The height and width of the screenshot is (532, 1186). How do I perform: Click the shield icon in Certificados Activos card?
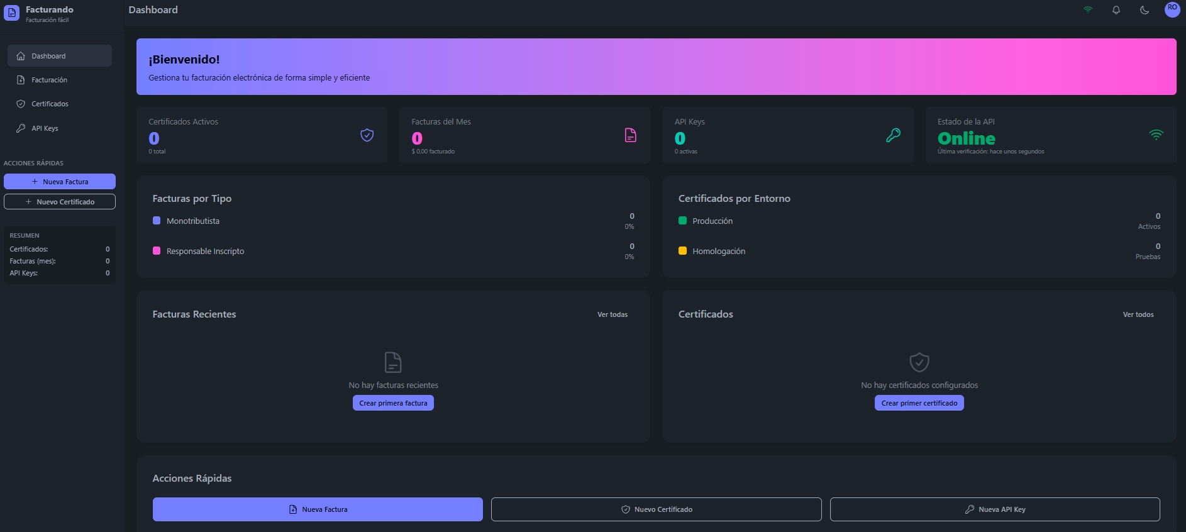[367, 135]
